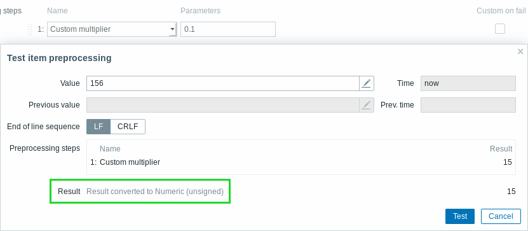Focus the Value field containing 156
This screenshot has width=528, height=231.
[223, 83]
